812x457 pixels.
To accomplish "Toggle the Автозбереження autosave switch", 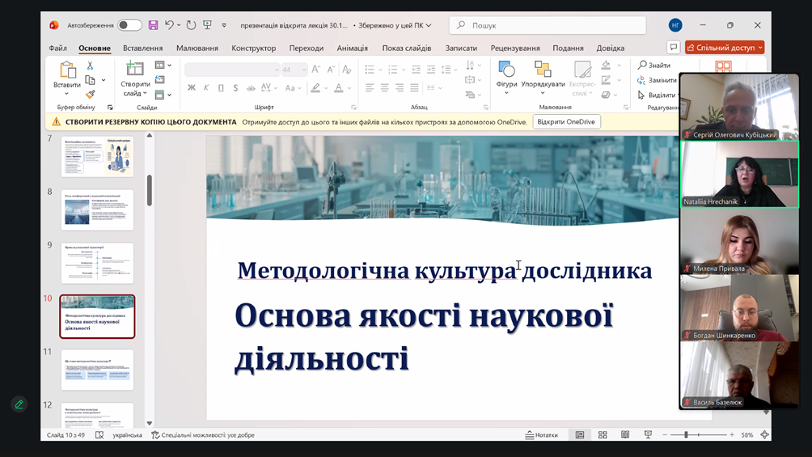I will pos(129,25).
